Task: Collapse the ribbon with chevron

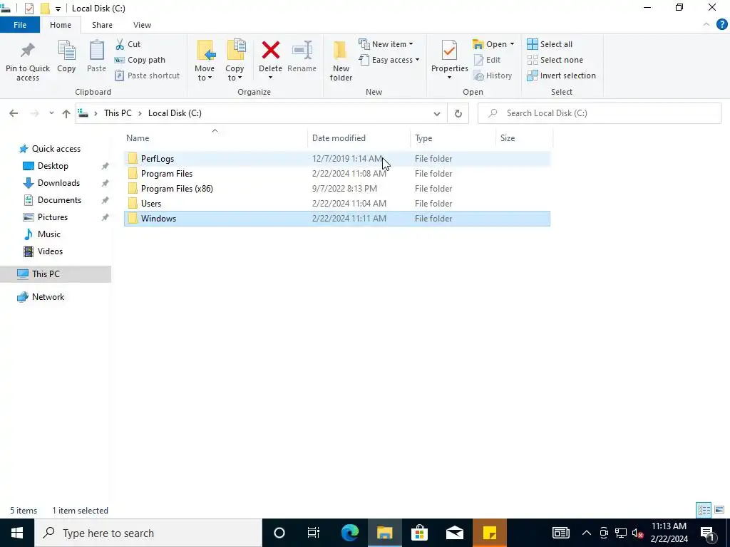Action: 706,25
